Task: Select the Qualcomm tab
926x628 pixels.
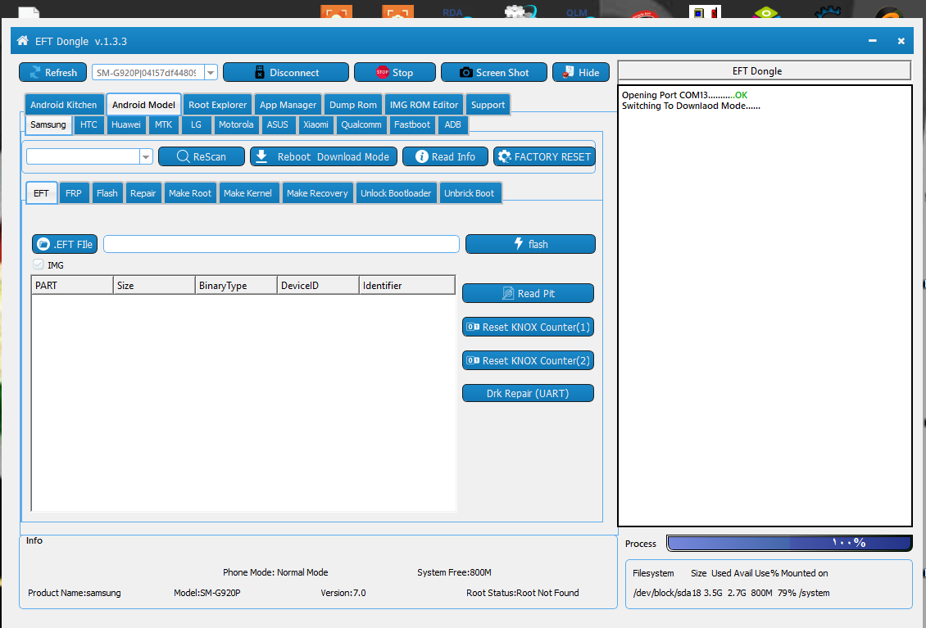Action: coord(361,124)
